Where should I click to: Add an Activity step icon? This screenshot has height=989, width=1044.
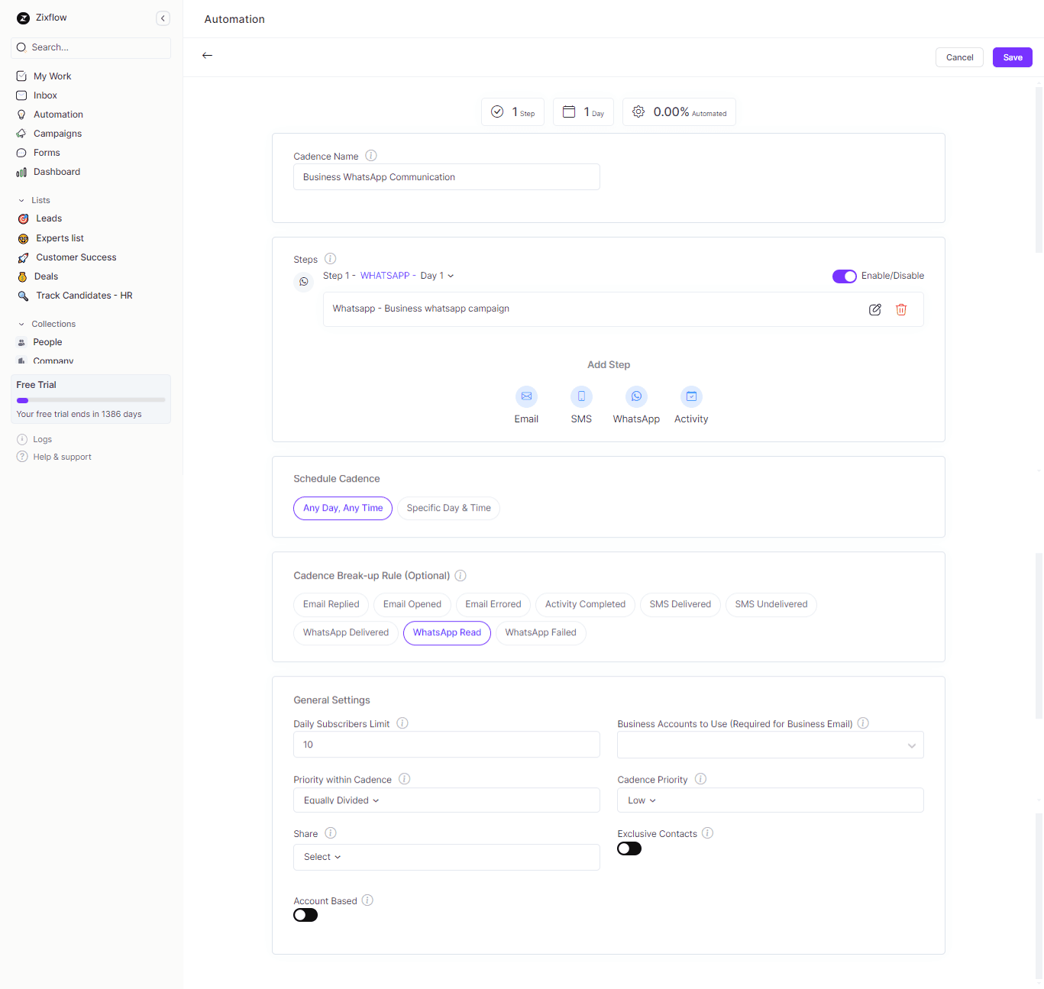[691, 396]
